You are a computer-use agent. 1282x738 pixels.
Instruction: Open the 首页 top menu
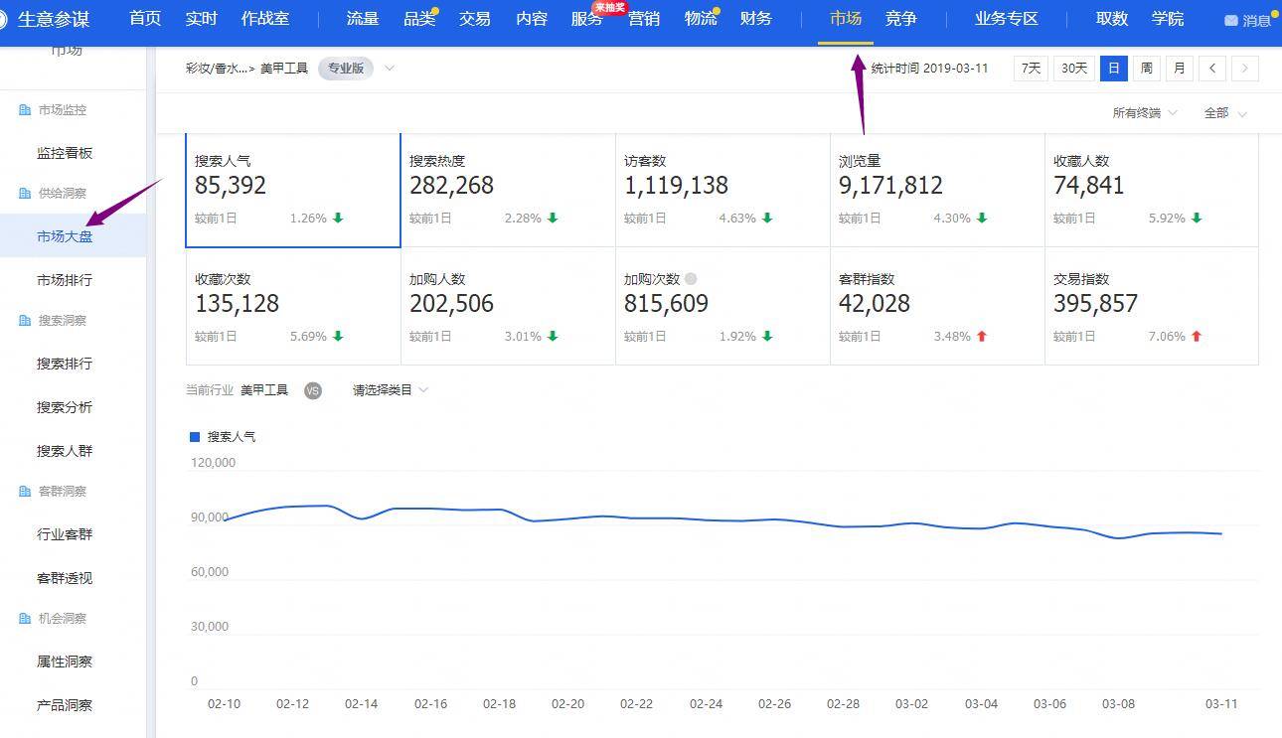(x=145, y=19)
